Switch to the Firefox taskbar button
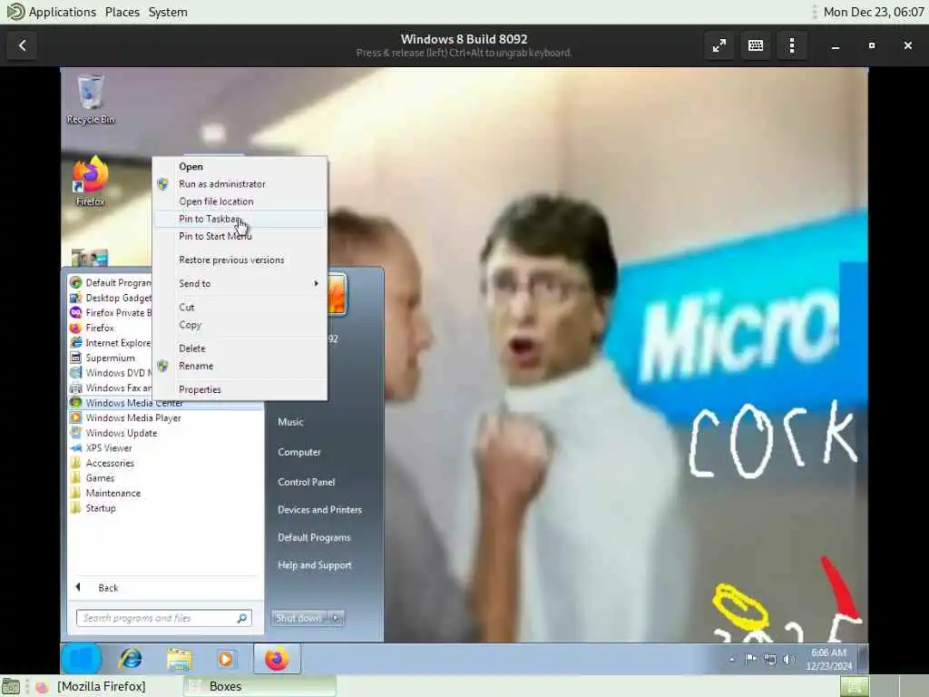This screenshot has width=929, height=697. 277,659
